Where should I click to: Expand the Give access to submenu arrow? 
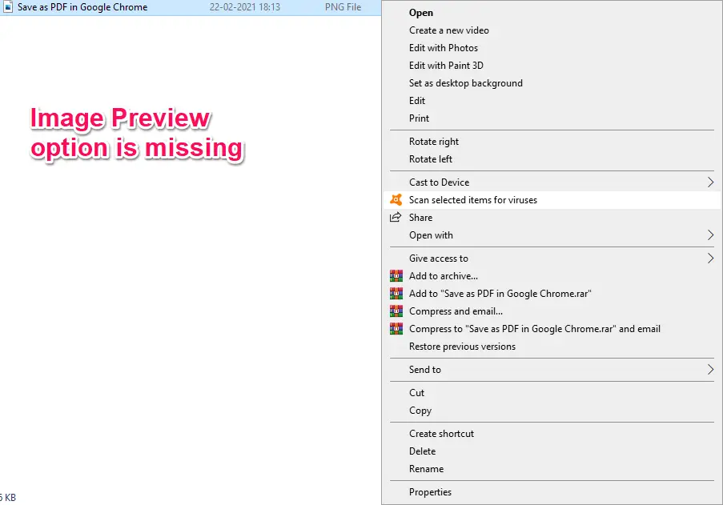pos(710,258)
